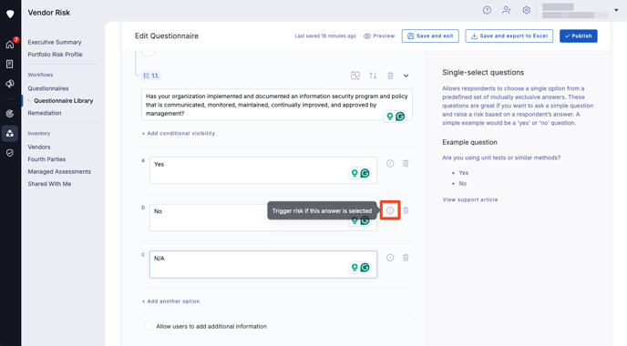The height and width of the screenshot is (346, 627).
Task: Collapse question 1.1 with chevron
Action: pos(406,76)
